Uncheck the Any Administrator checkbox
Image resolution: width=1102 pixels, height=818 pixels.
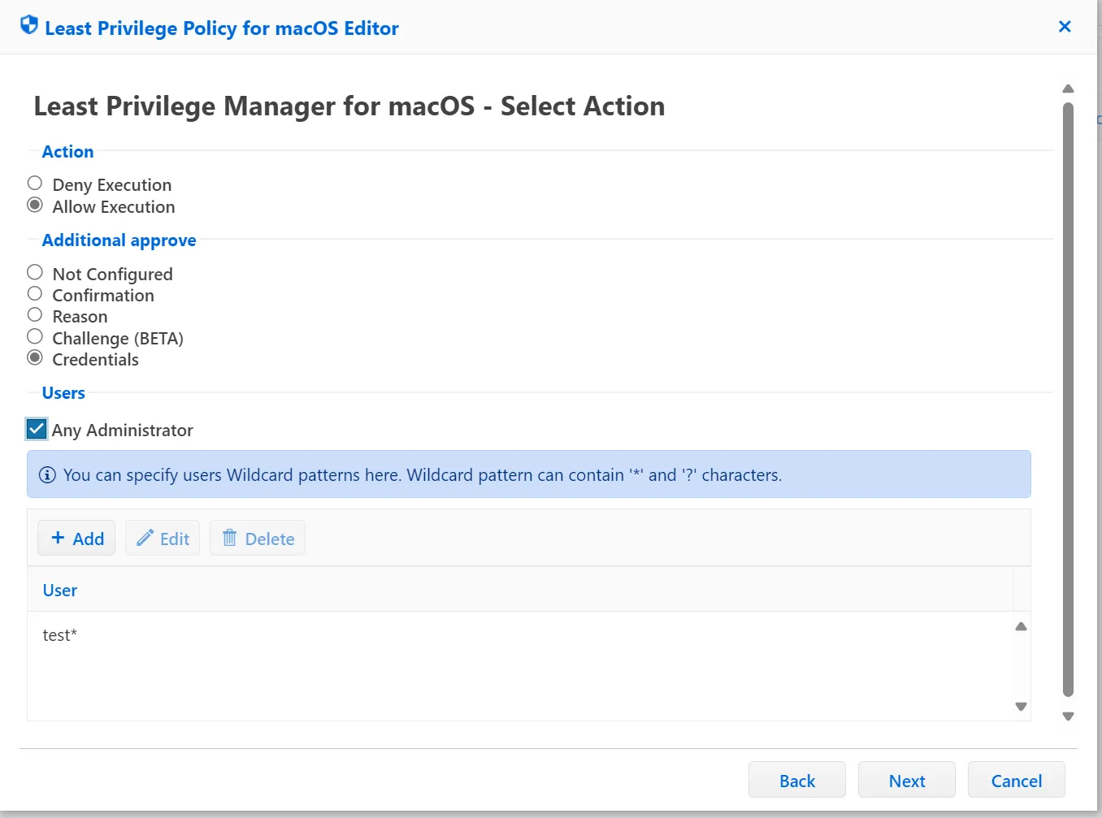[x=35, y=428]
